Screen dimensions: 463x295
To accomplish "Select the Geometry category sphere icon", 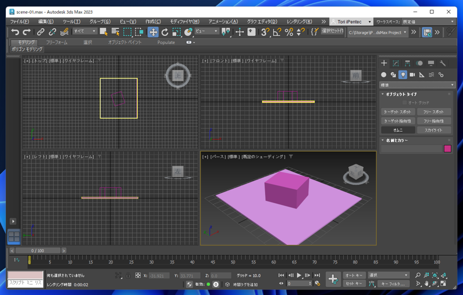I will pos(384,74).
